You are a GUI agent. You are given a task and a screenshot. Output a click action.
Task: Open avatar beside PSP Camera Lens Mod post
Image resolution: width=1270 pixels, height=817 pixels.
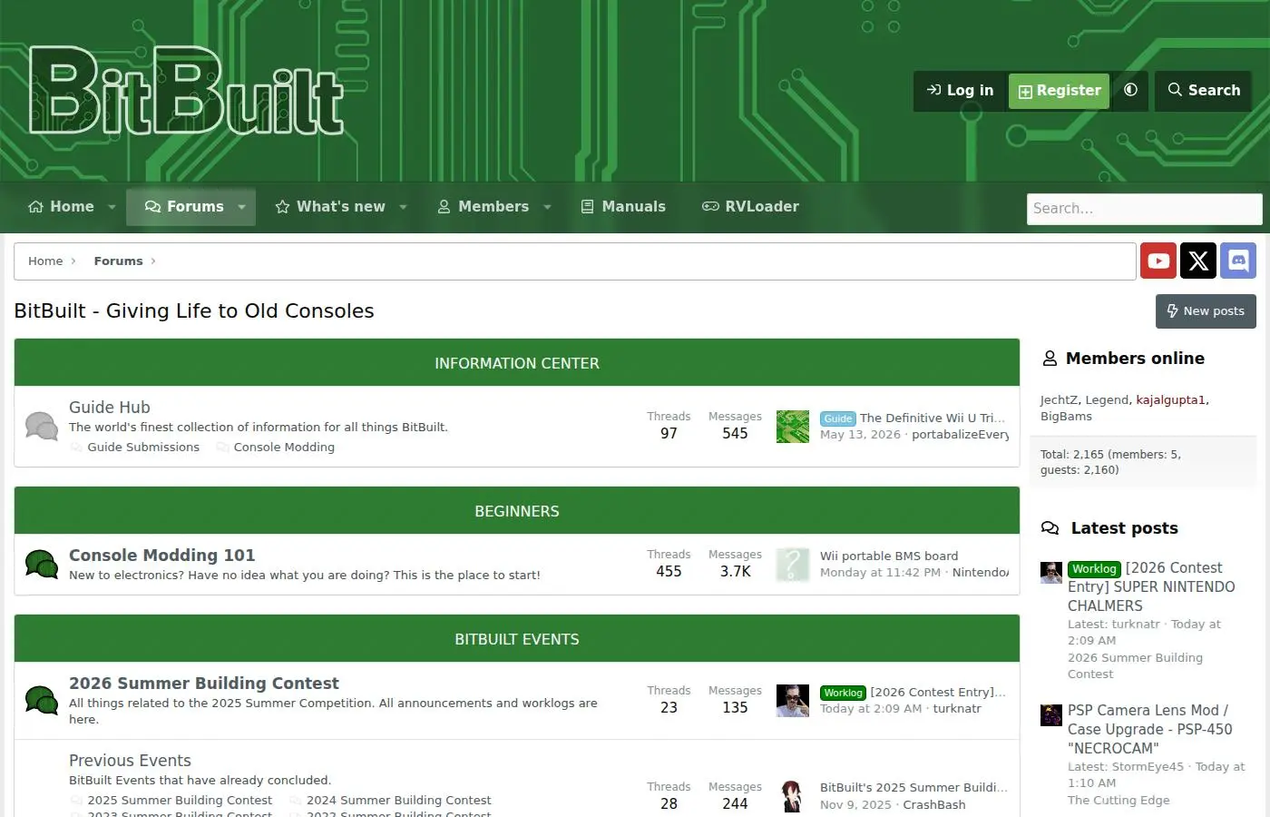1051,715
